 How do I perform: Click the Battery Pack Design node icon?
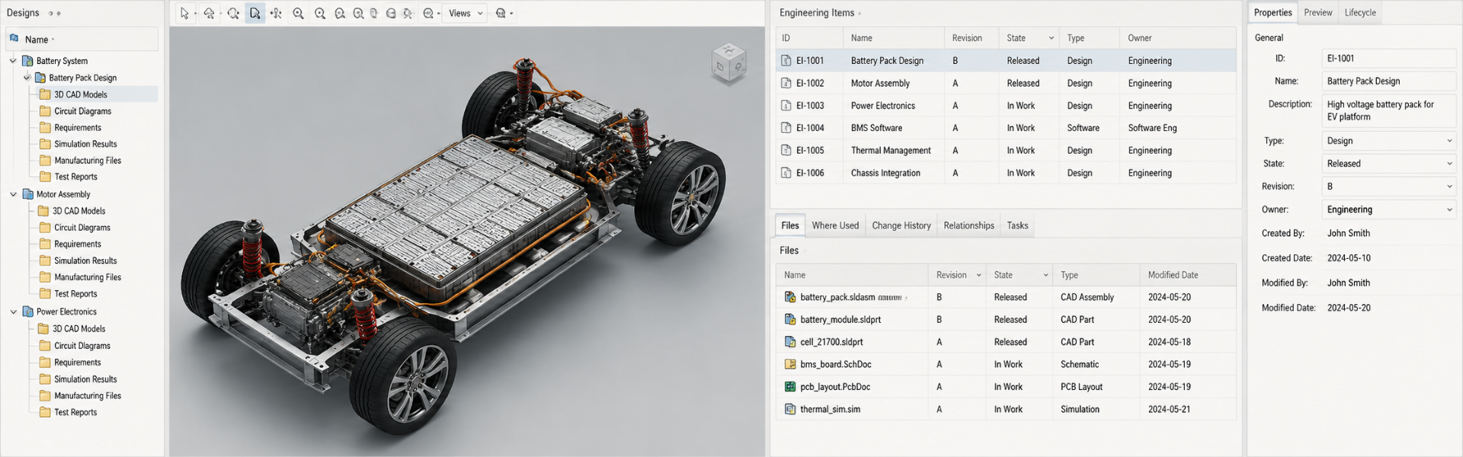(40, 78)
